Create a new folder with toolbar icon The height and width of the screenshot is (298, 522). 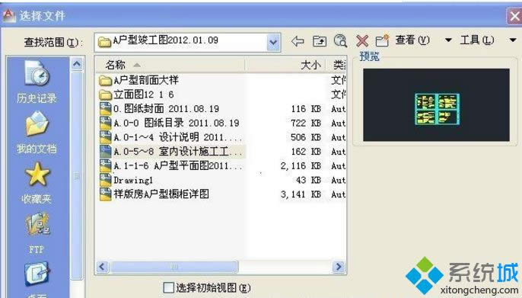point(382,40)
